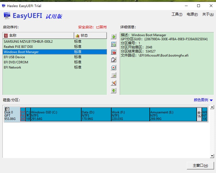Image resolution: width=216 pixels, height=173 pixels.
Task: Select the last NTFS partition on the disk map
Action: (x=205, y=114)
